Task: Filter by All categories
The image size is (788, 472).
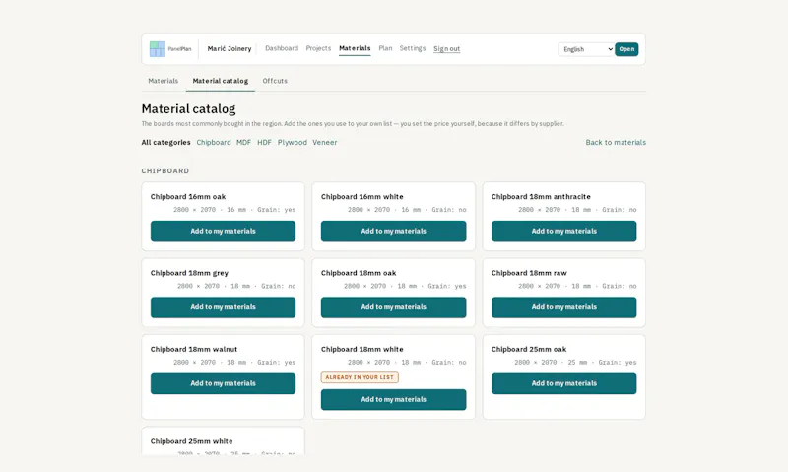Action: pos(165,142)
